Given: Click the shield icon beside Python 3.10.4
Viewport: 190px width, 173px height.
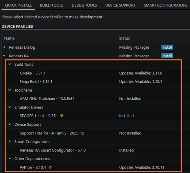Looking at the screenshot, I should pyautogui.click(x=50, y=167).
